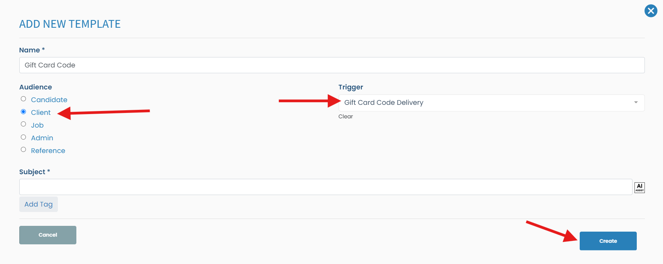Close the Add New Template dialog
The image size is (663, 264).
click(x=651, y=11)
